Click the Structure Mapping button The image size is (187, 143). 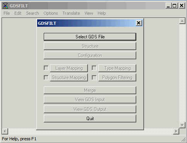69,78
